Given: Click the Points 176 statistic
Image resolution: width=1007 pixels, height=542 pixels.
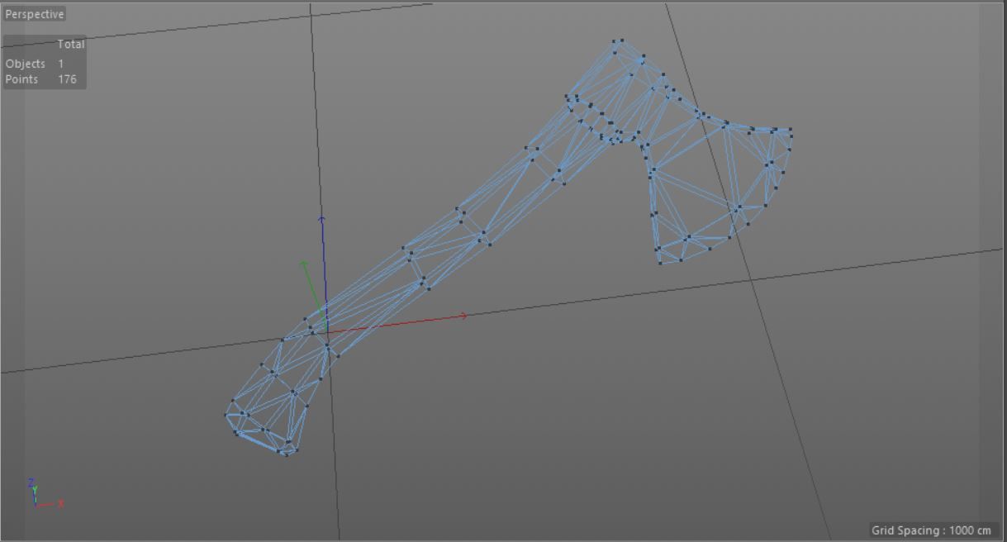Looking at the screenshot, I should (41, 79).
